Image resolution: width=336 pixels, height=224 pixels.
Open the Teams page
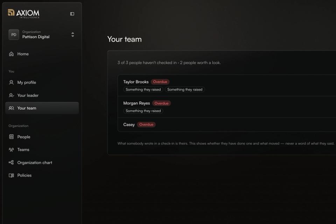[x=42, y=149]
